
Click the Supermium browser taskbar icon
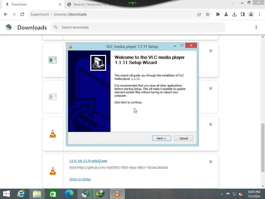[x=85, y=194]
